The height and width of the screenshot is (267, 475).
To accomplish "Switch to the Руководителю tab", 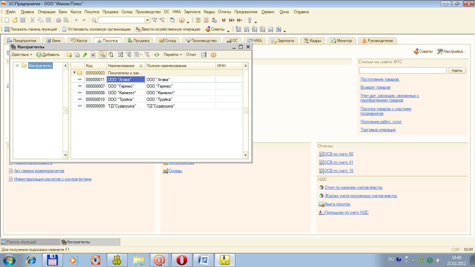I will click(377, 41).
